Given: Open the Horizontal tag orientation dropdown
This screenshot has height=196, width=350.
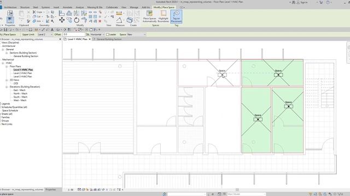Looking at the screenshot, I should pos(97,34).
